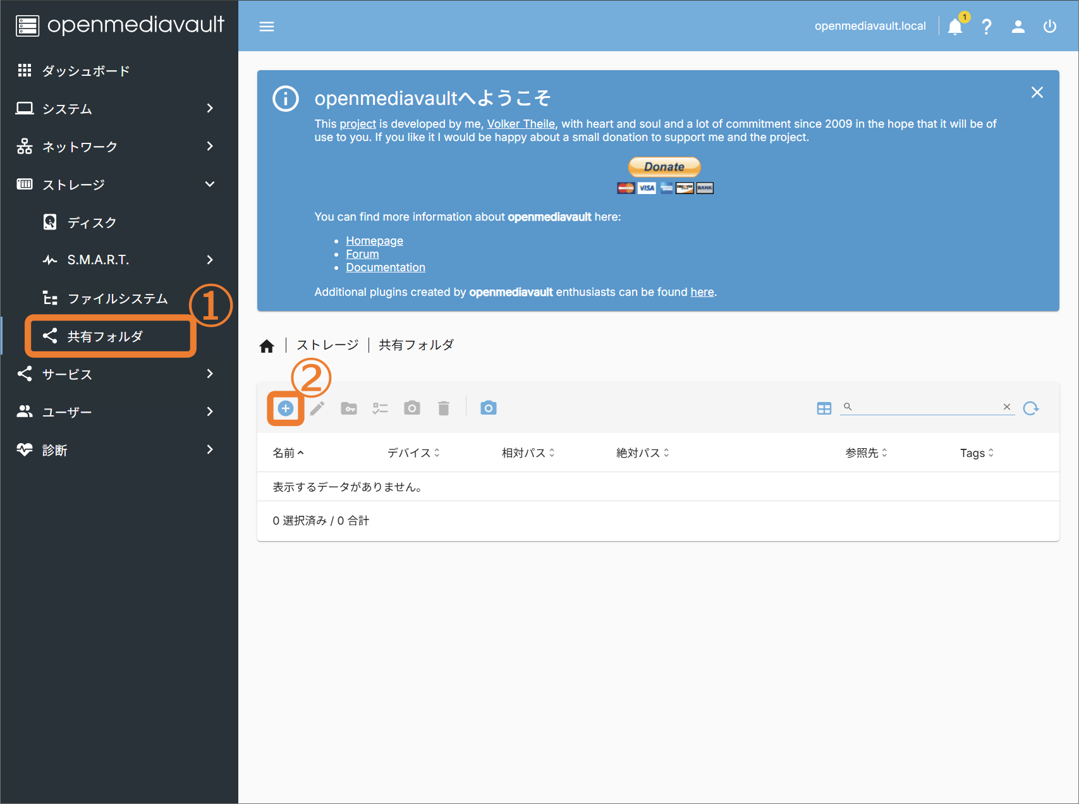
Task: Click the pencil edit icon
Action: click(x=317, y=408)
